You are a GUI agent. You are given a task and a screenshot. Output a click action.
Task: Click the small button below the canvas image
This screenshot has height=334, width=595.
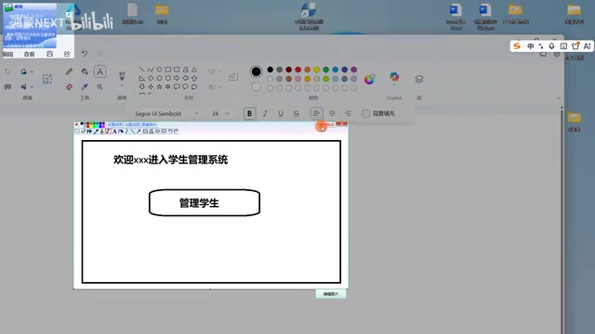click(331, 294)
